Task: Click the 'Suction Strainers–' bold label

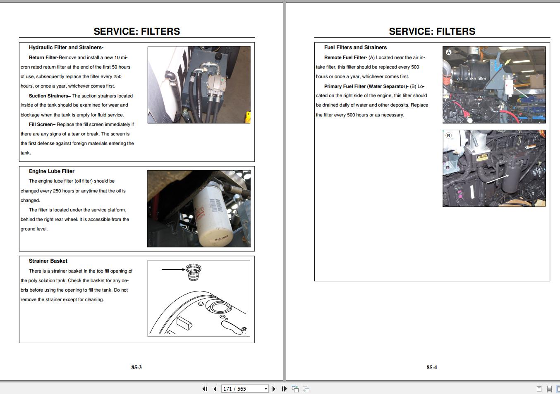Action: (50, 96)
